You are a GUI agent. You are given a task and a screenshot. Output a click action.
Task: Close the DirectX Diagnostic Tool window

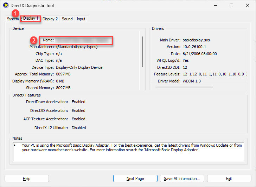tap(247, 6)
